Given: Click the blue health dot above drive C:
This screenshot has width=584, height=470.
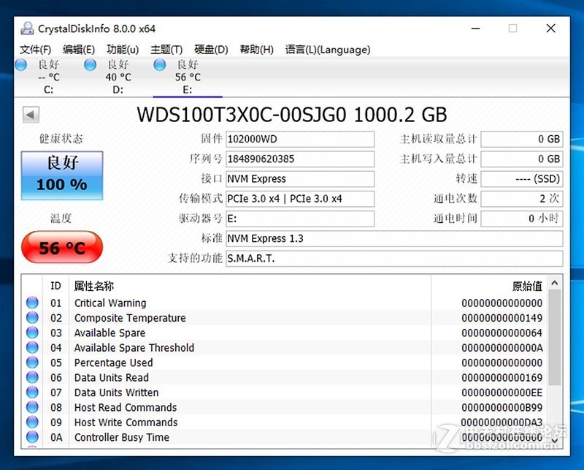Looking at the screenshot, I should (20, 64).
